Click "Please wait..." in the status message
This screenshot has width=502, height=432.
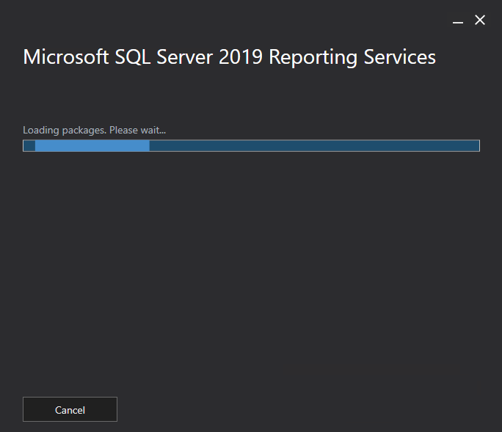click(139, 131)
